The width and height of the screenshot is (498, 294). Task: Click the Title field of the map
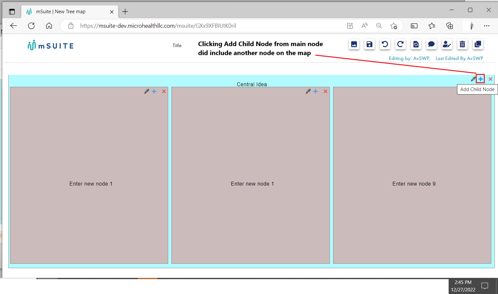pyautogui.click(x=177, y=45)
